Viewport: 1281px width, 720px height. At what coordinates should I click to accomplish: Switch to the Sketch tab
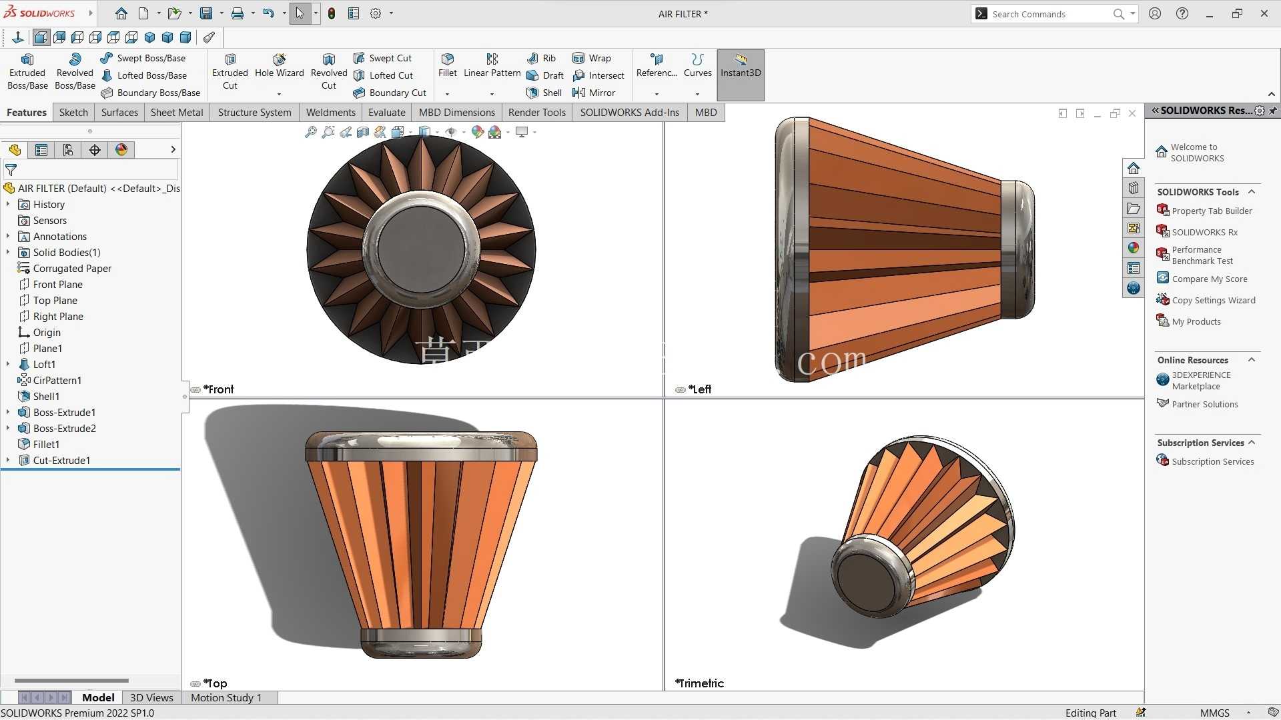click(x=73, y=112)
